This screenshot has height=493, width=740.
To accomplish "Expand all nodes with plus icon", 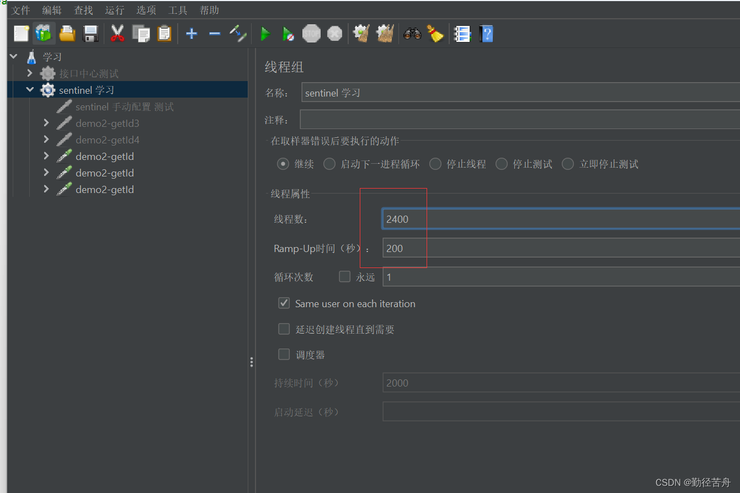I will [x=191, y=34].
